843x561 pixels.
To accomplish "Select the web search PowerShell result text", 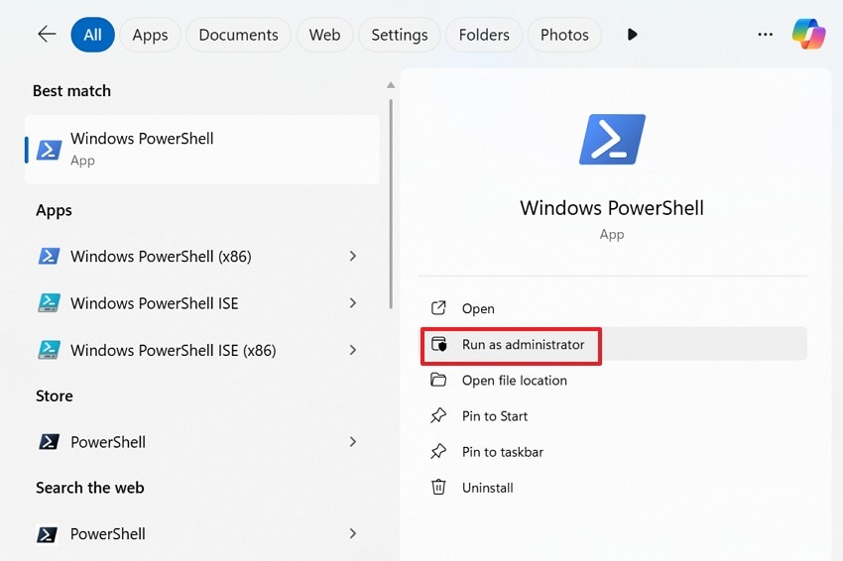I will pyautogui.click(x=108, y=534).
